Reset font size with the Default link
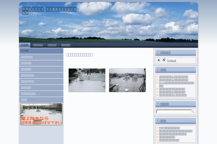217x144 pixels. pyautogui.click(x=171, y=60)
